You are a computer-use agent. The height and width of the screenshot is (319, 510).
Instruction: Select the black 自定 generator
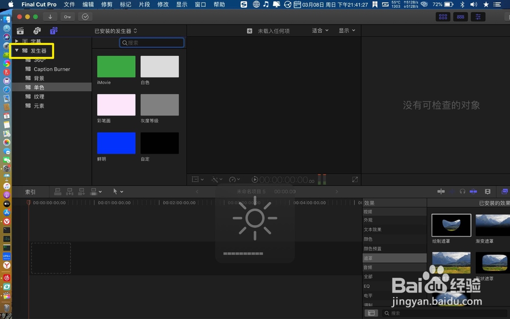(160, 143)
